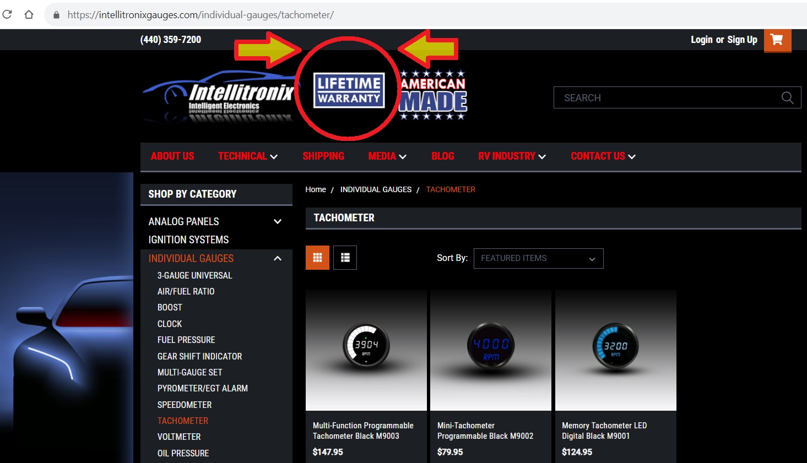Expand the Analog Panels category
The image size is (807, 463).
278,221
